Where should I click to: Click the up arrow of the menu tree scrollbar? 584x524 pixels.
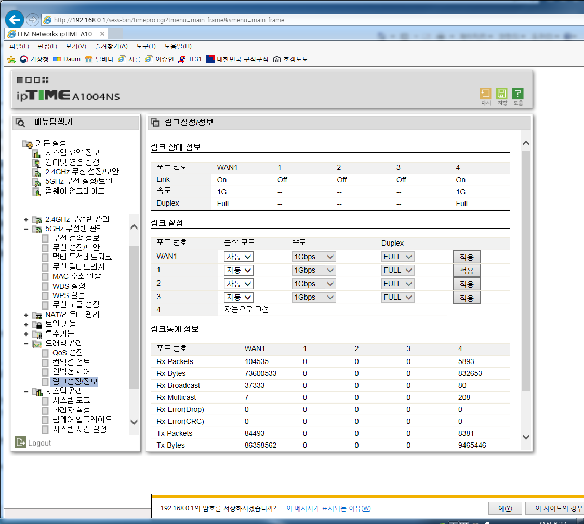pyautogui.click(x=134, y=227)
